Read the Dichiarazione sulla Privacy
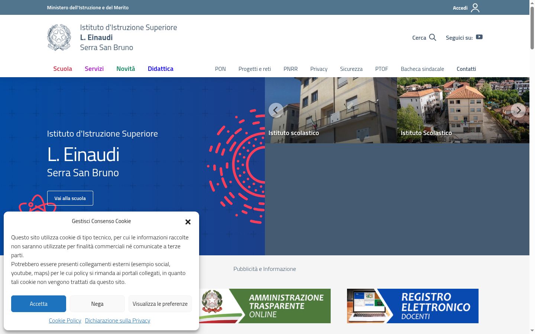Image resolution: width=535 pixels, height=334 pixels. [117, 320]
